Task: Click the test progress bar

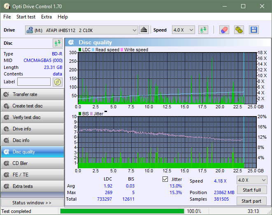Action: 122,211
